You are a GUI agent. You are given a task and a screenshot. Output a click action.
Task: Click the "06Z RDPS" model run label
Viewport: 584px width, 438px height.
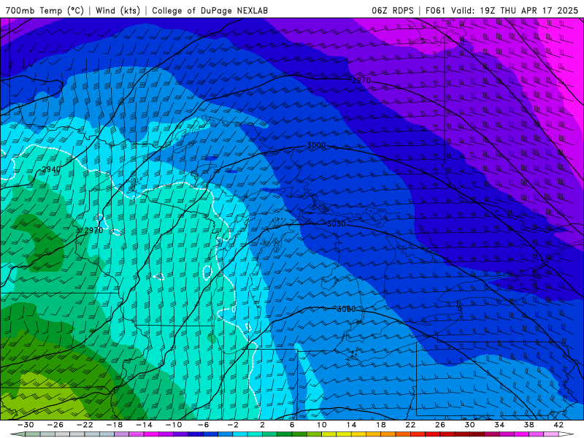[x=393, y=10]
